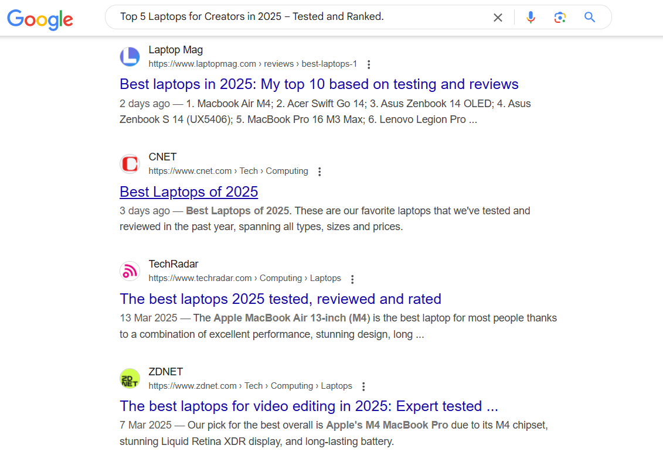Click the 'ZDNET' site name

pyautogui.click(x=165, y=372)
